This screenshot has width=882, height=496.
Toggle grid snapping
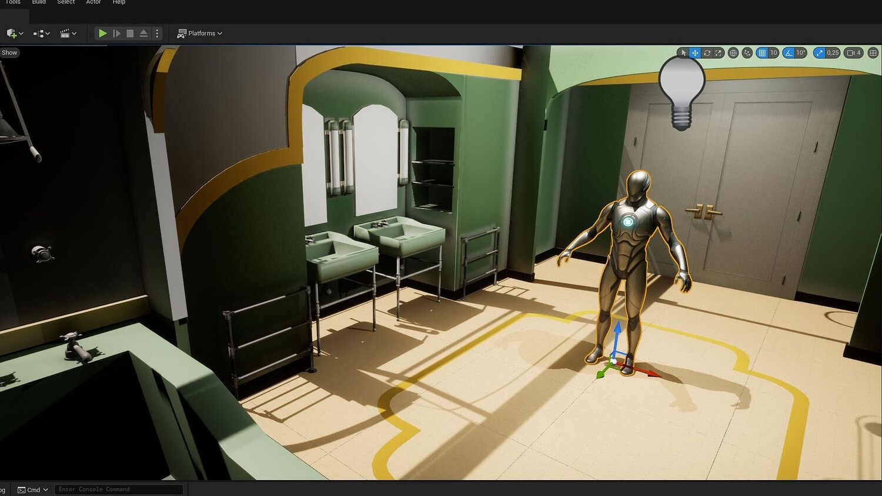762,53
